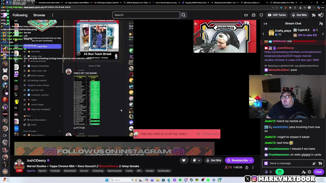Select the Soccer tag

click(84, 171)
